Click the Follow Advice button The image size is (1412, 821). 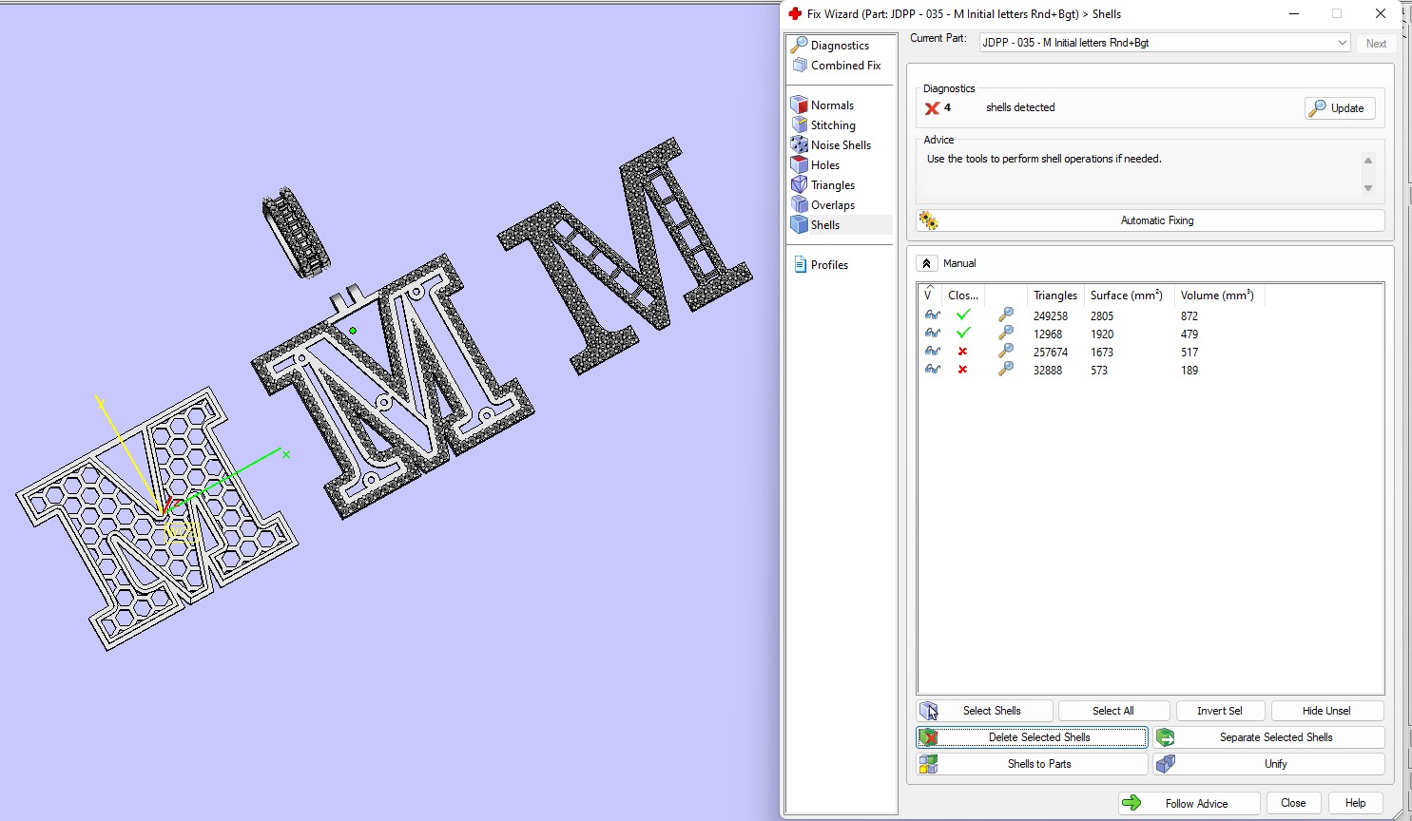1190,804
